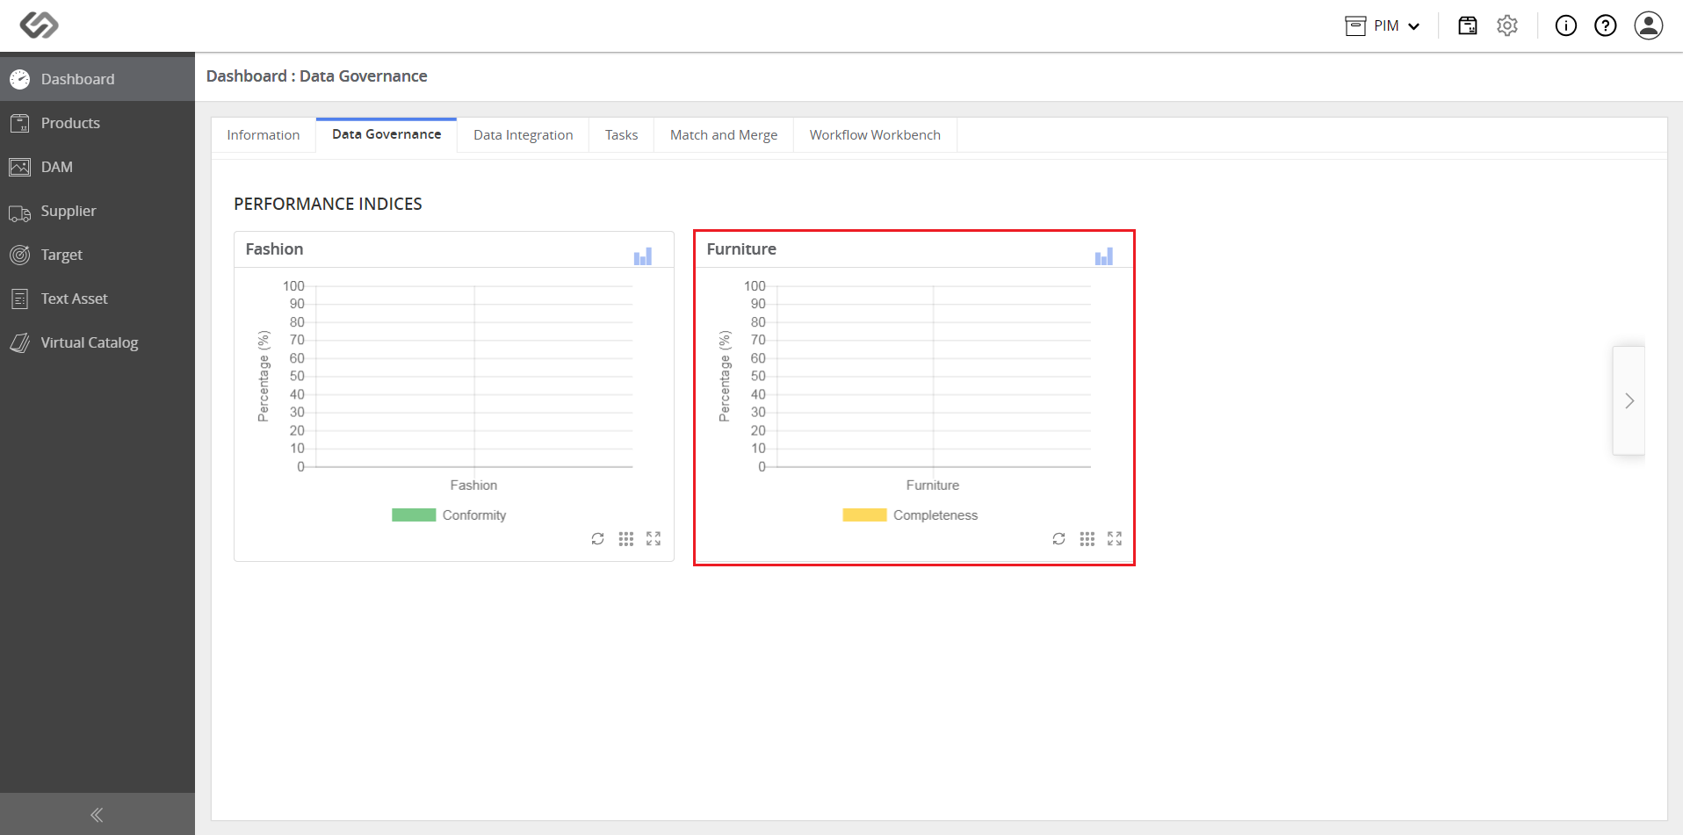Select the Data Governance tab
Screen dimensions: 1683x835
[386, 134]
